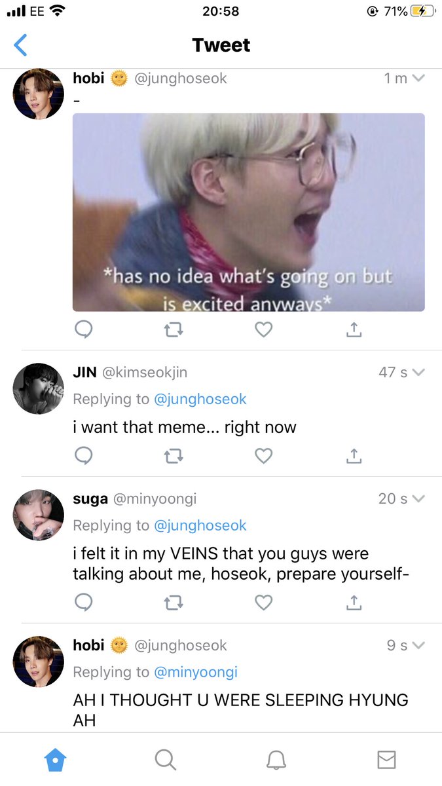Open the 'has no idea what's going on' meme image
This screenshot has height=786, width=442.
248,212
